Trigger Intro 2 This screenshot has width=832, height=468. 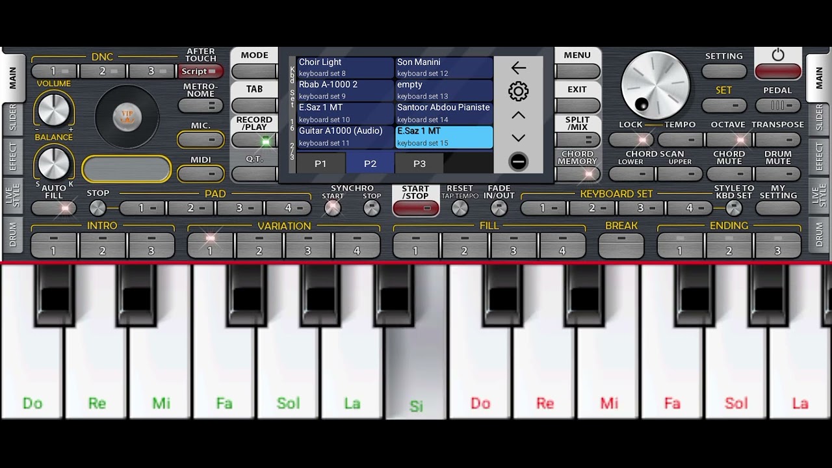103,246
